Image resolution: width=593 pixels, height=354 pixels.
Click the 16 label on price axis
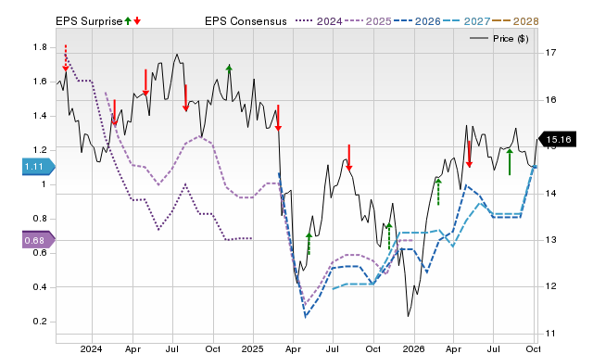tap(550, 100)
